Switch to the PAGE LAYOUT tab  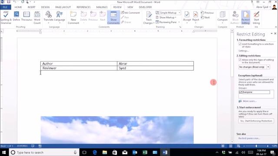[x=63, y=7]
